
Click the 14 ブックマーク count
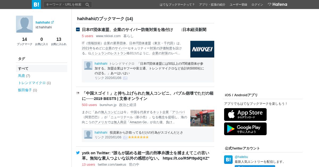24,41
